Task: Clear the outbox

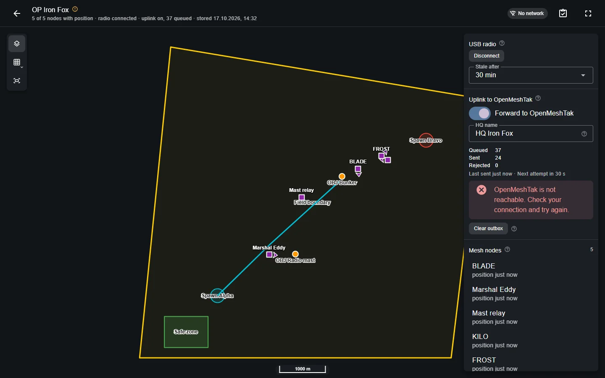Action: point(488,228)
